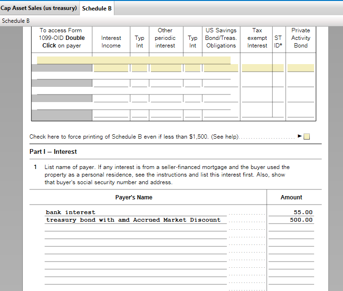Click the wide highlighted payer field above first row
This screenshot has width=343, height=291.
pyautogui.click(x=133, y=60)
